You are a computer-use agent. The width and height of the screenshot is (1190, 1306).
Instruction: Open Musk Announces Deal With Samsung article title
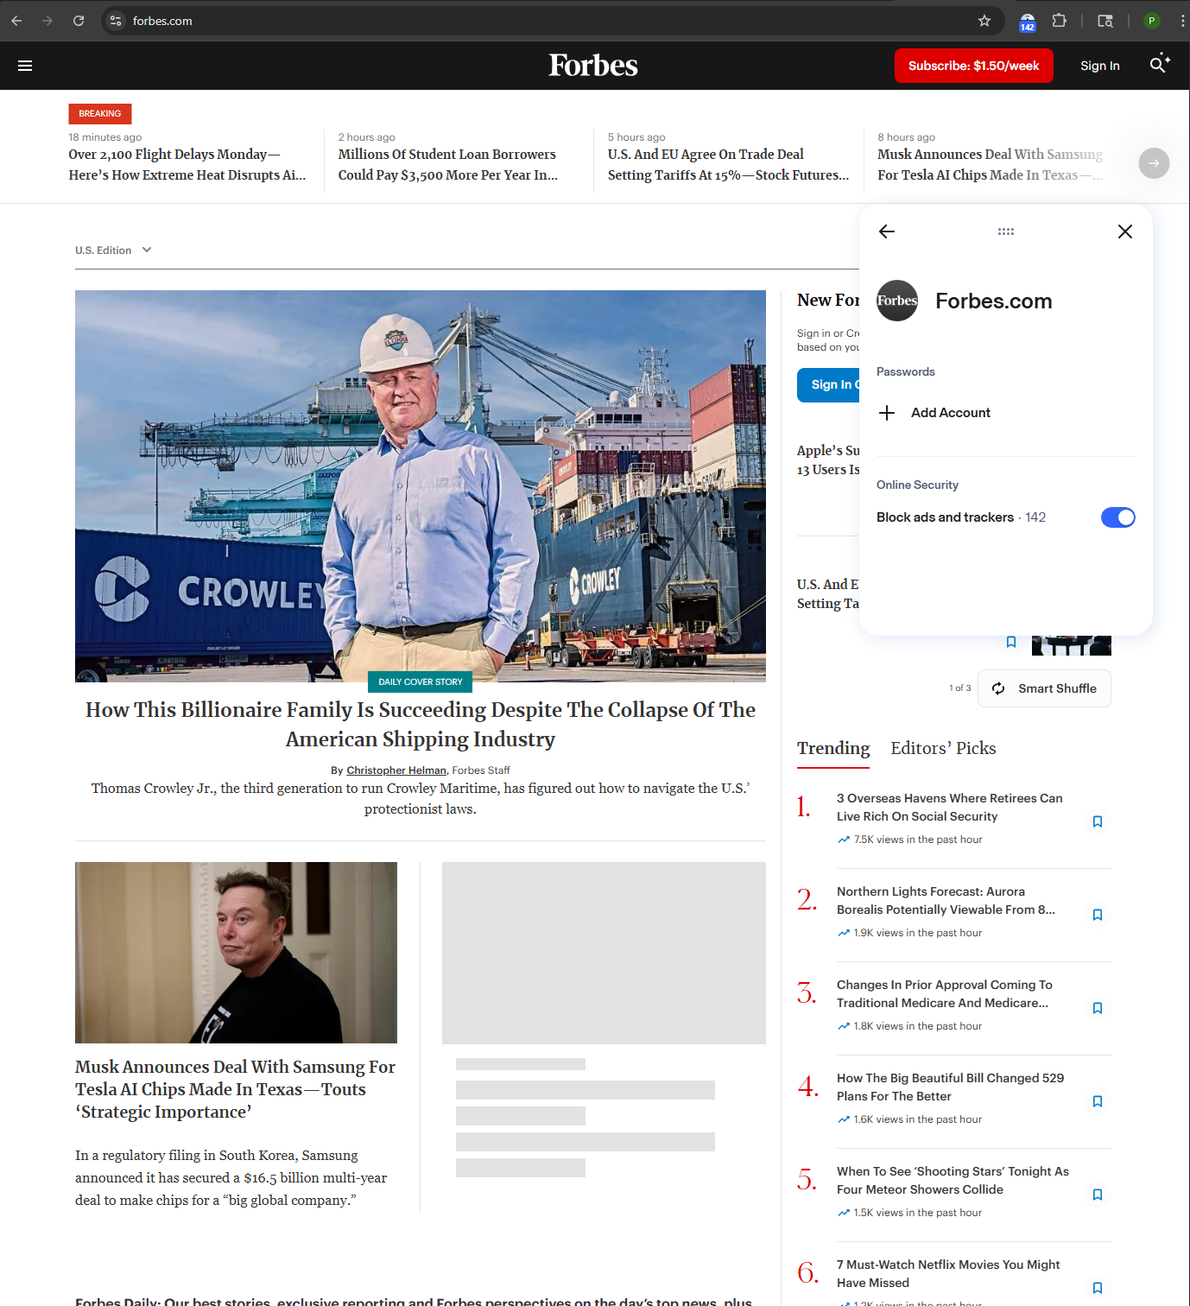(x=235, y=1089)
